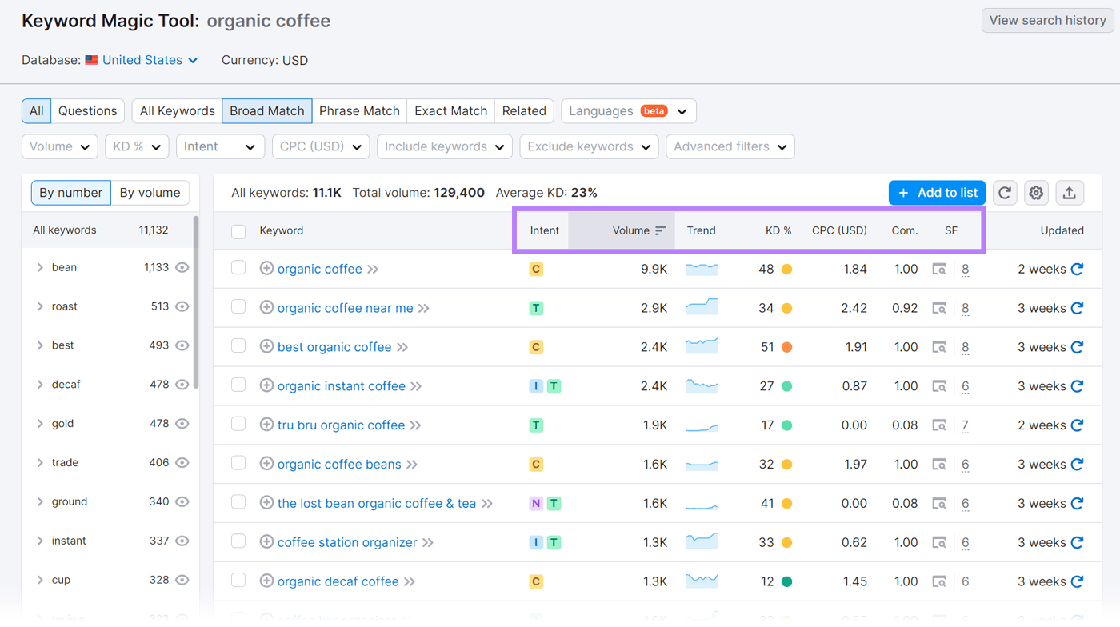This screenshot has width=1120, height=627.
Task: Open the table settings gear
Action: tap(1036, 193)
